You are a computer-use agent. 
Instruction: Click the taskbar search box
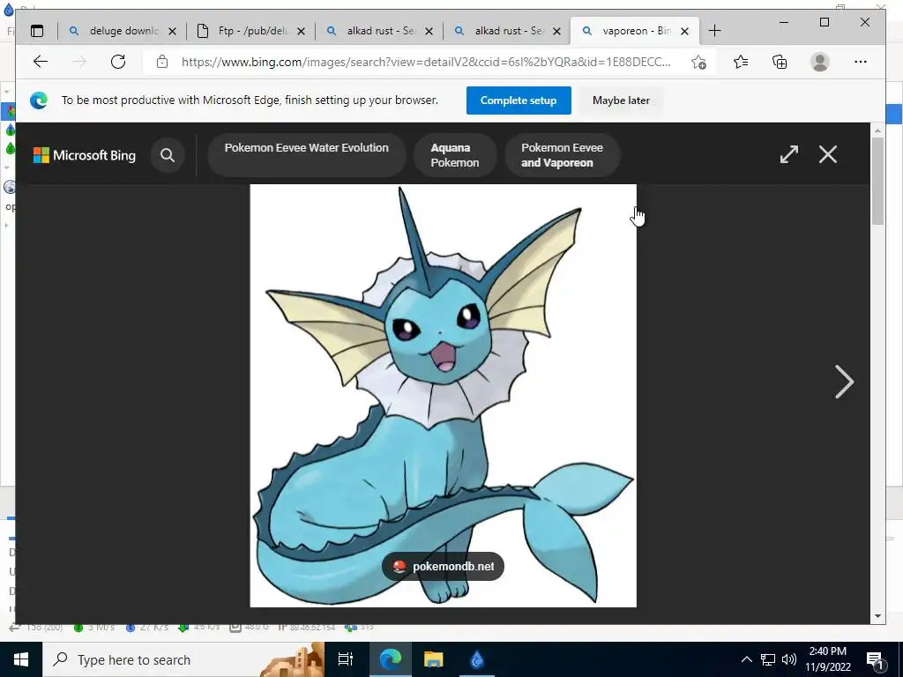[183, 659]
